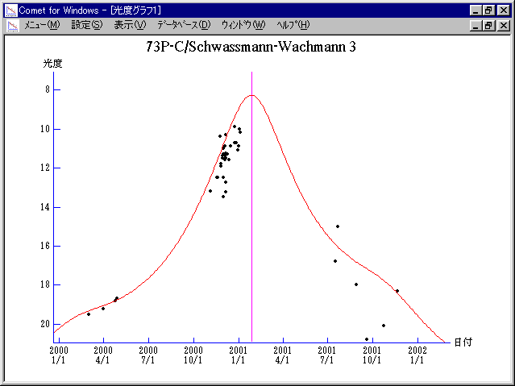
Task: Close the Comet for Windows application
Action: coord(503,10)
